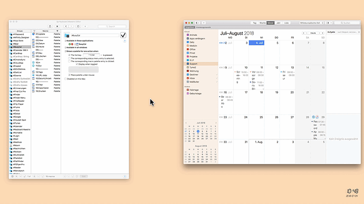Click the fast forward arrow right of Heute
Screen dimensions: 364x204
point(322,33)
